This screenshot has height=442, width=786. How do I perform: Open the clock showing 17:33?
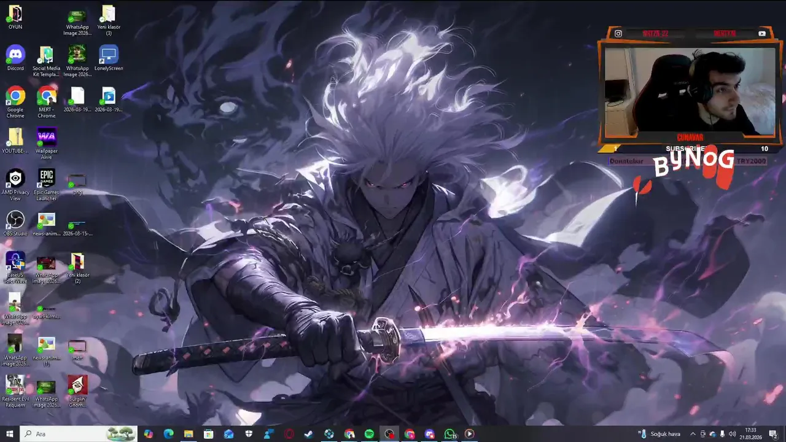(750, 434)
